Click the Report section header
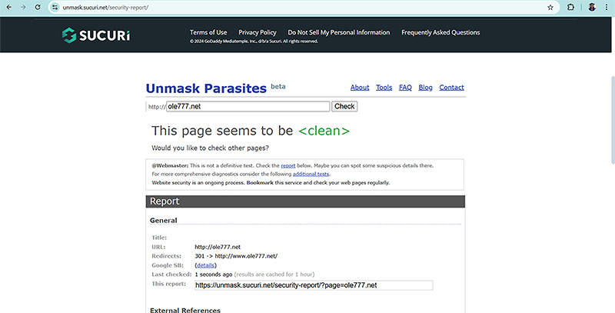 point(305,201)
